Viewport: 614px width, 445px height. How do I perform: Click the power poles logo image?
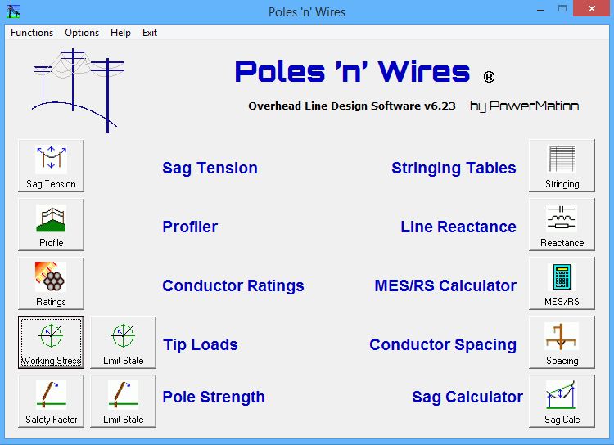point(78,91)
